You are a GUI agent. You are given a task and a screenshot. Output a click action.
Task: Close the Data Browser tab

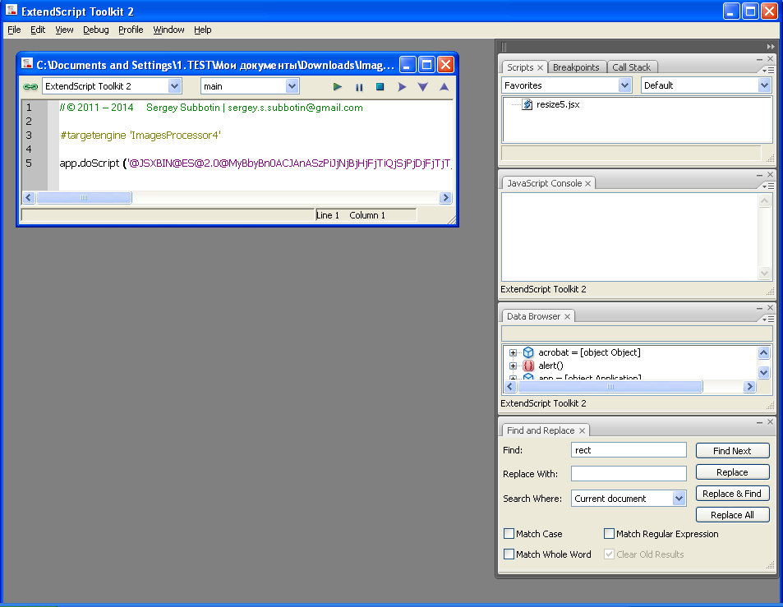[567, 316]
